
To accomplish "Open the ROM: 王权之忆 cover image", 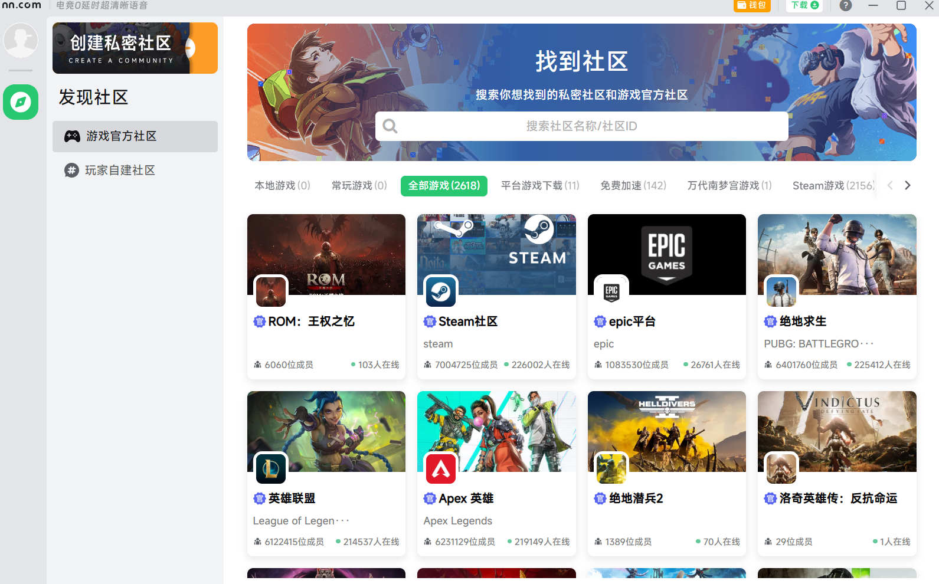I will tap(326, 254).
